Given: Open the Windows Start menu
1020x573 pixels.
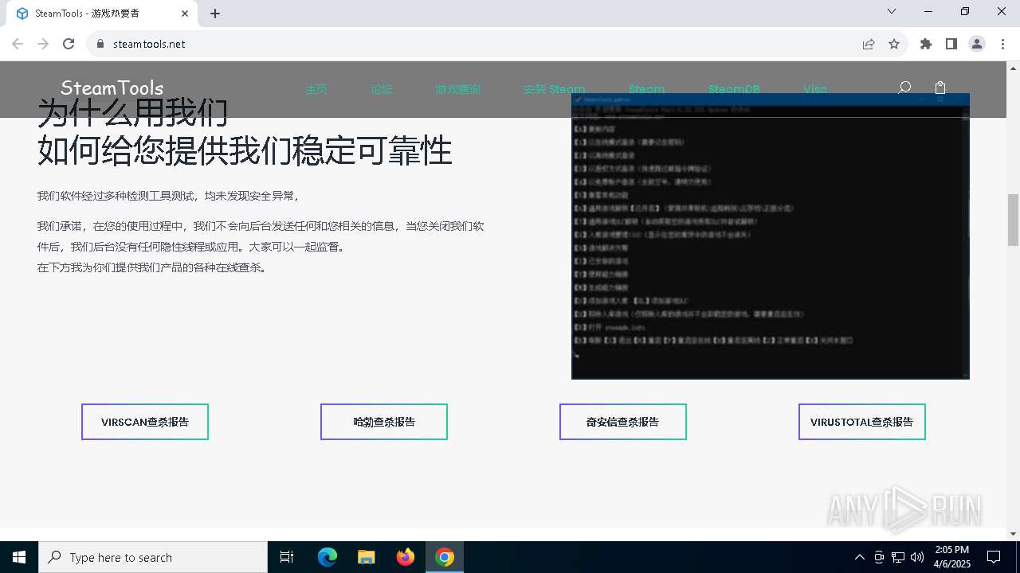Looking at the screenshot, I should [19, 557].
